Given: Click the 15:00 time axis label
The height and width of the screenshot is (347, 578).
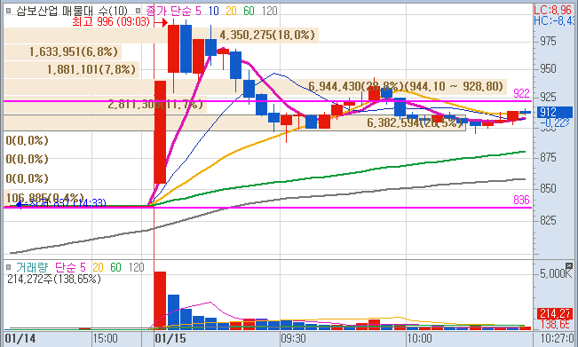Looking at the screenshot, I should coord(105,338).
